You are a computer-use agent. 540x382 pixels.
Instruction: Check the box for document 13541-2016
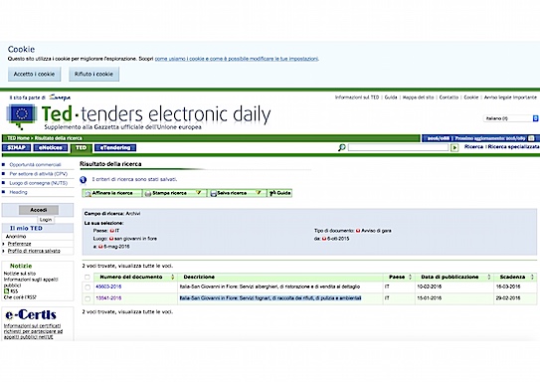(x=88, y=298)
